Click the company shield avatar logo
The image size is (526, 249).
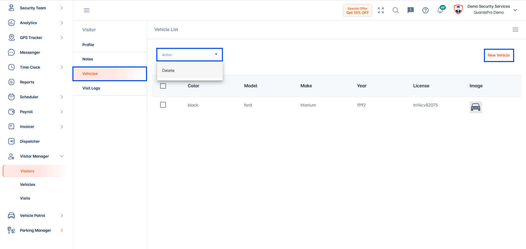[x=458, y=10]
